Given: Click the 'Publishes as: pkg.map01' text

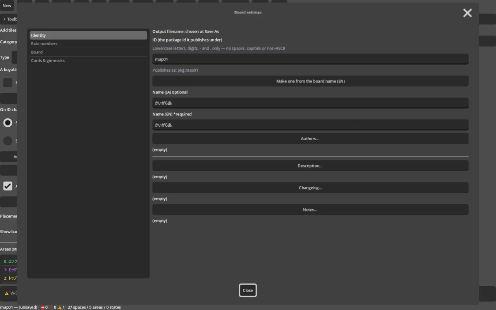Looking at the screenshot, I should [175, 70].
